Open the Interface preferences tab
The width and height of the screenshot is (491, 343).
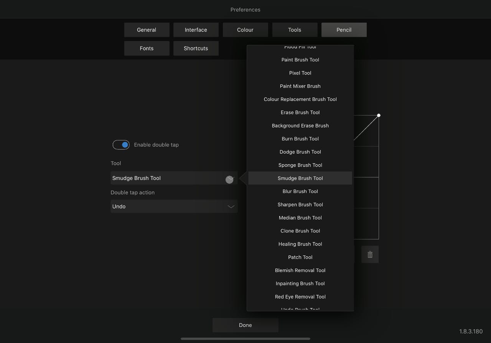pyautogui.click(x=196, y=30)
